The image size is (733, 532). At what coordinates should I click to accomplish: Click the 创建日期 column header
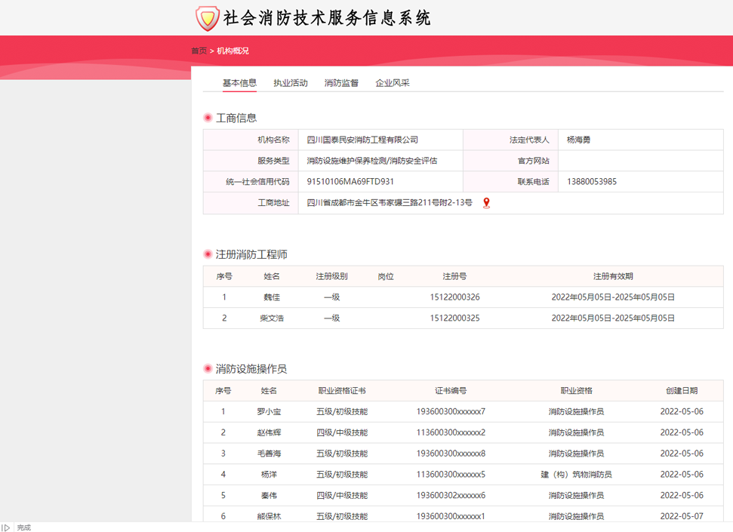(x=682, y=391)
